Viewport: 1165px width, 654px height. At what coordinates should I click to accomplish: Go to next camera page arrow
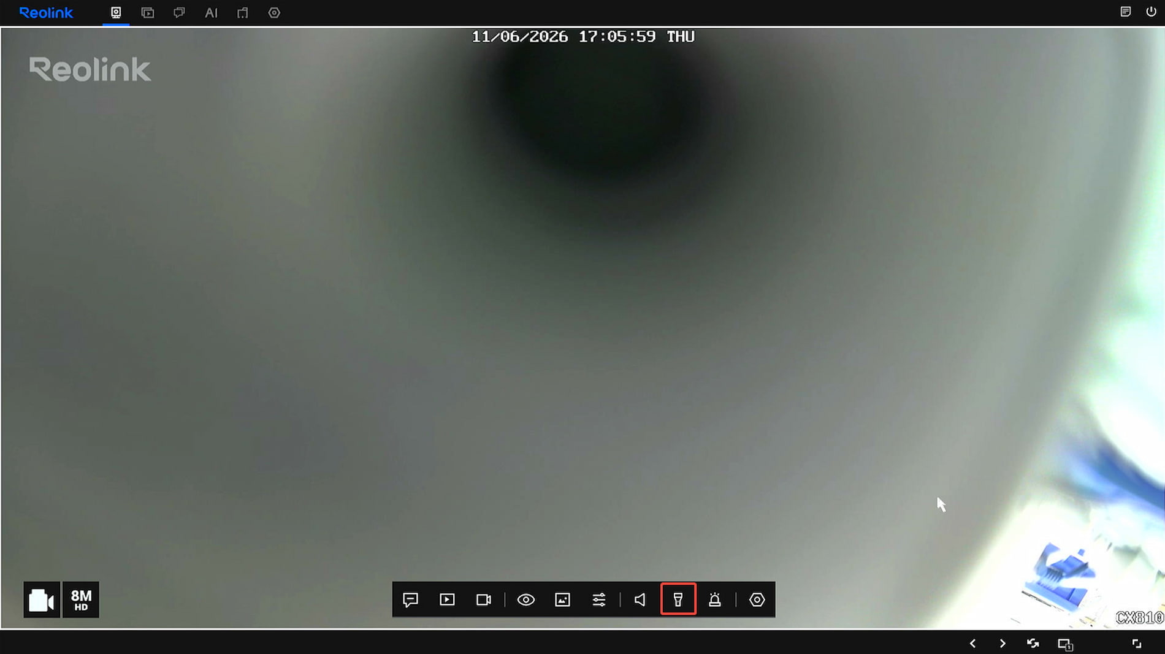tap(1003, 644)
